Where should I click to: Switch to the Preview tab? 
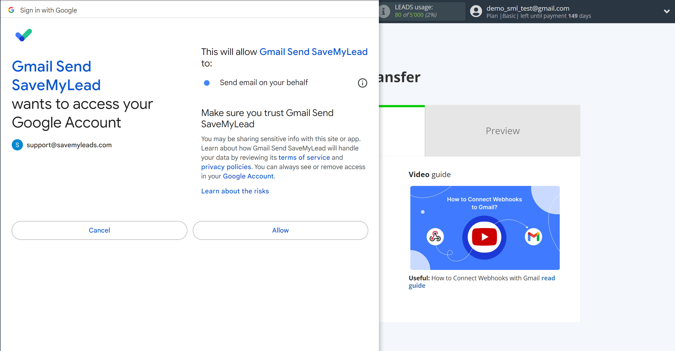(x=502, y=131)
